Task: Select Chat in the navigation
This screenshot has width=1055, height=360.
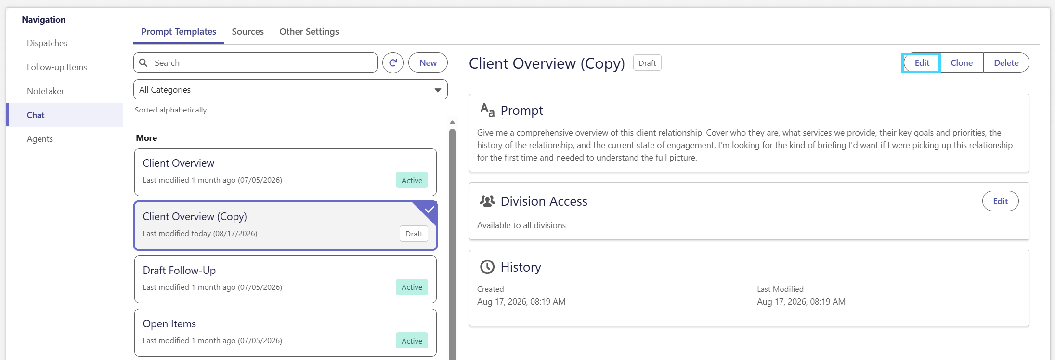Action: tap(65, 115)
